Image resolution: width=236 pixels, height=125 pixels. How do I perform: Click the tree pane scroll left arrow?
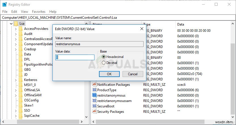click(x=3, y=122)
